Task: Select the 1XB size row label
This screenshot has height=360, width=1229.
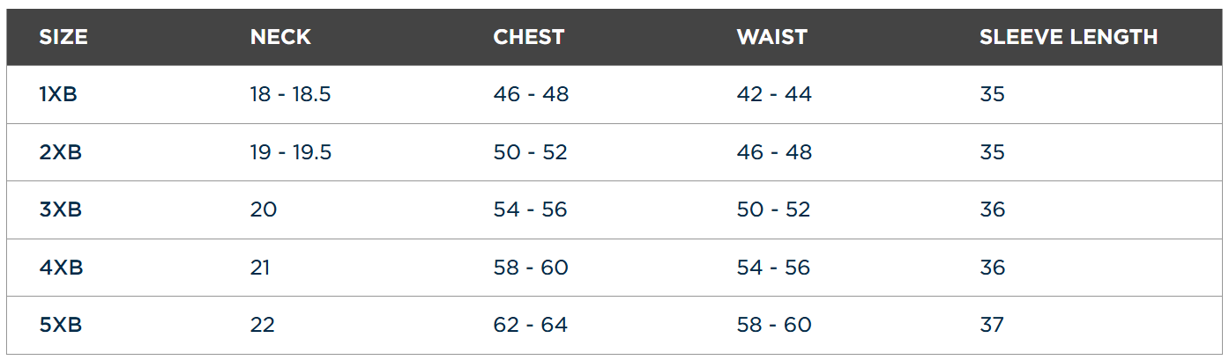Action: [x=58, y=94]
